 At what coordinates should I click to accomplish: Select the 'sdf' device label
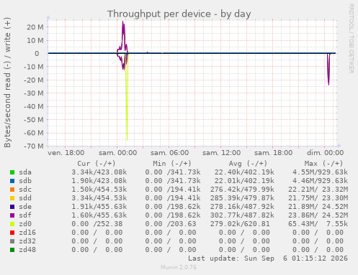click(x=25, y=215)
